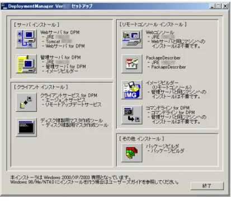This screenshot has height=202, width=231.
Task: Click the 'クライアントサービス for DPM' heading text
Action: (x=69, y=95)
